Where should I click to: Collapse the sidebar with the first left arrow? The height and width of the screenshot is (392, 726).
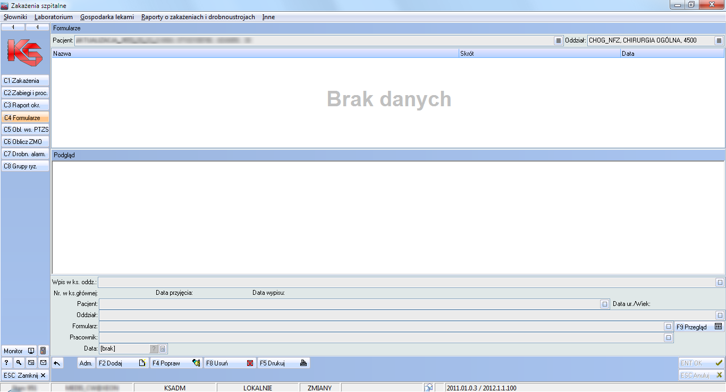pyautogui.click(x=13, y=27)
